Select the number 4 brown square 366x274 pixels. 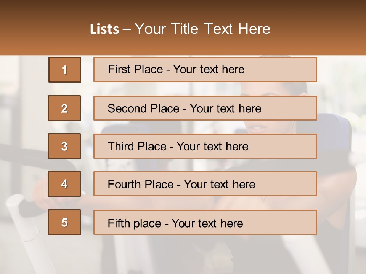[64, 184]
